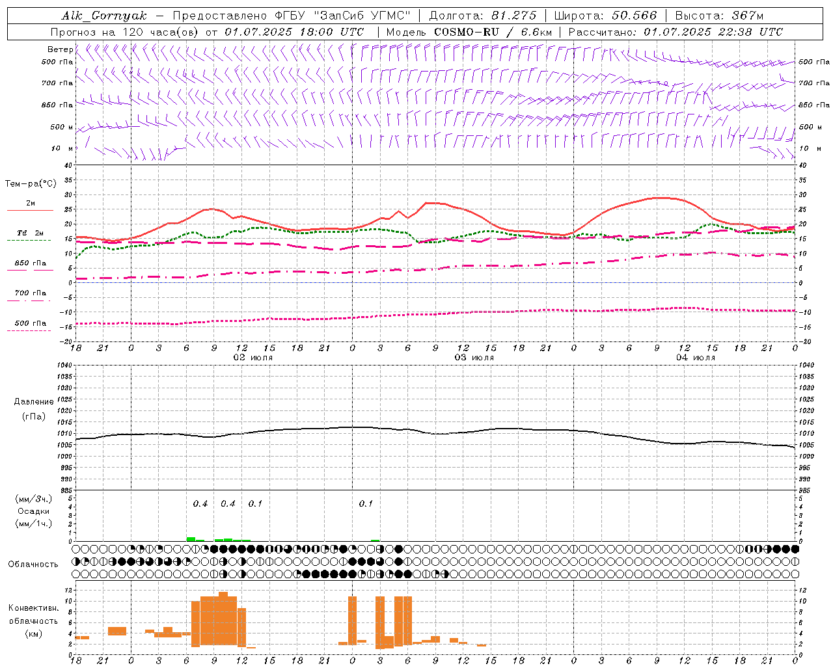The height and width of the screenshot is (666, 833).
Task: Click the 'Рассчитано: 01.07.2025 22:38 UTC' timestamp
Action: tap(676, 32)
